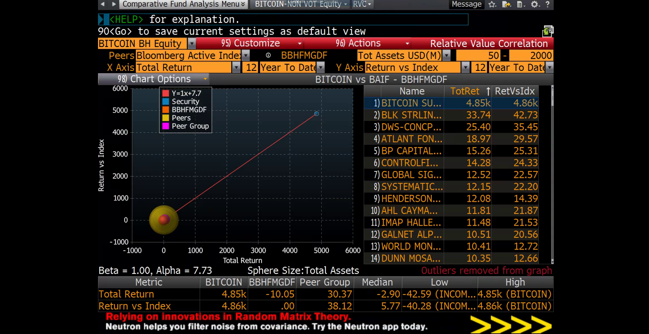Expand the Y Axis Return vs Index dropdown
The image size is (649, 334).
click(465, 67)
